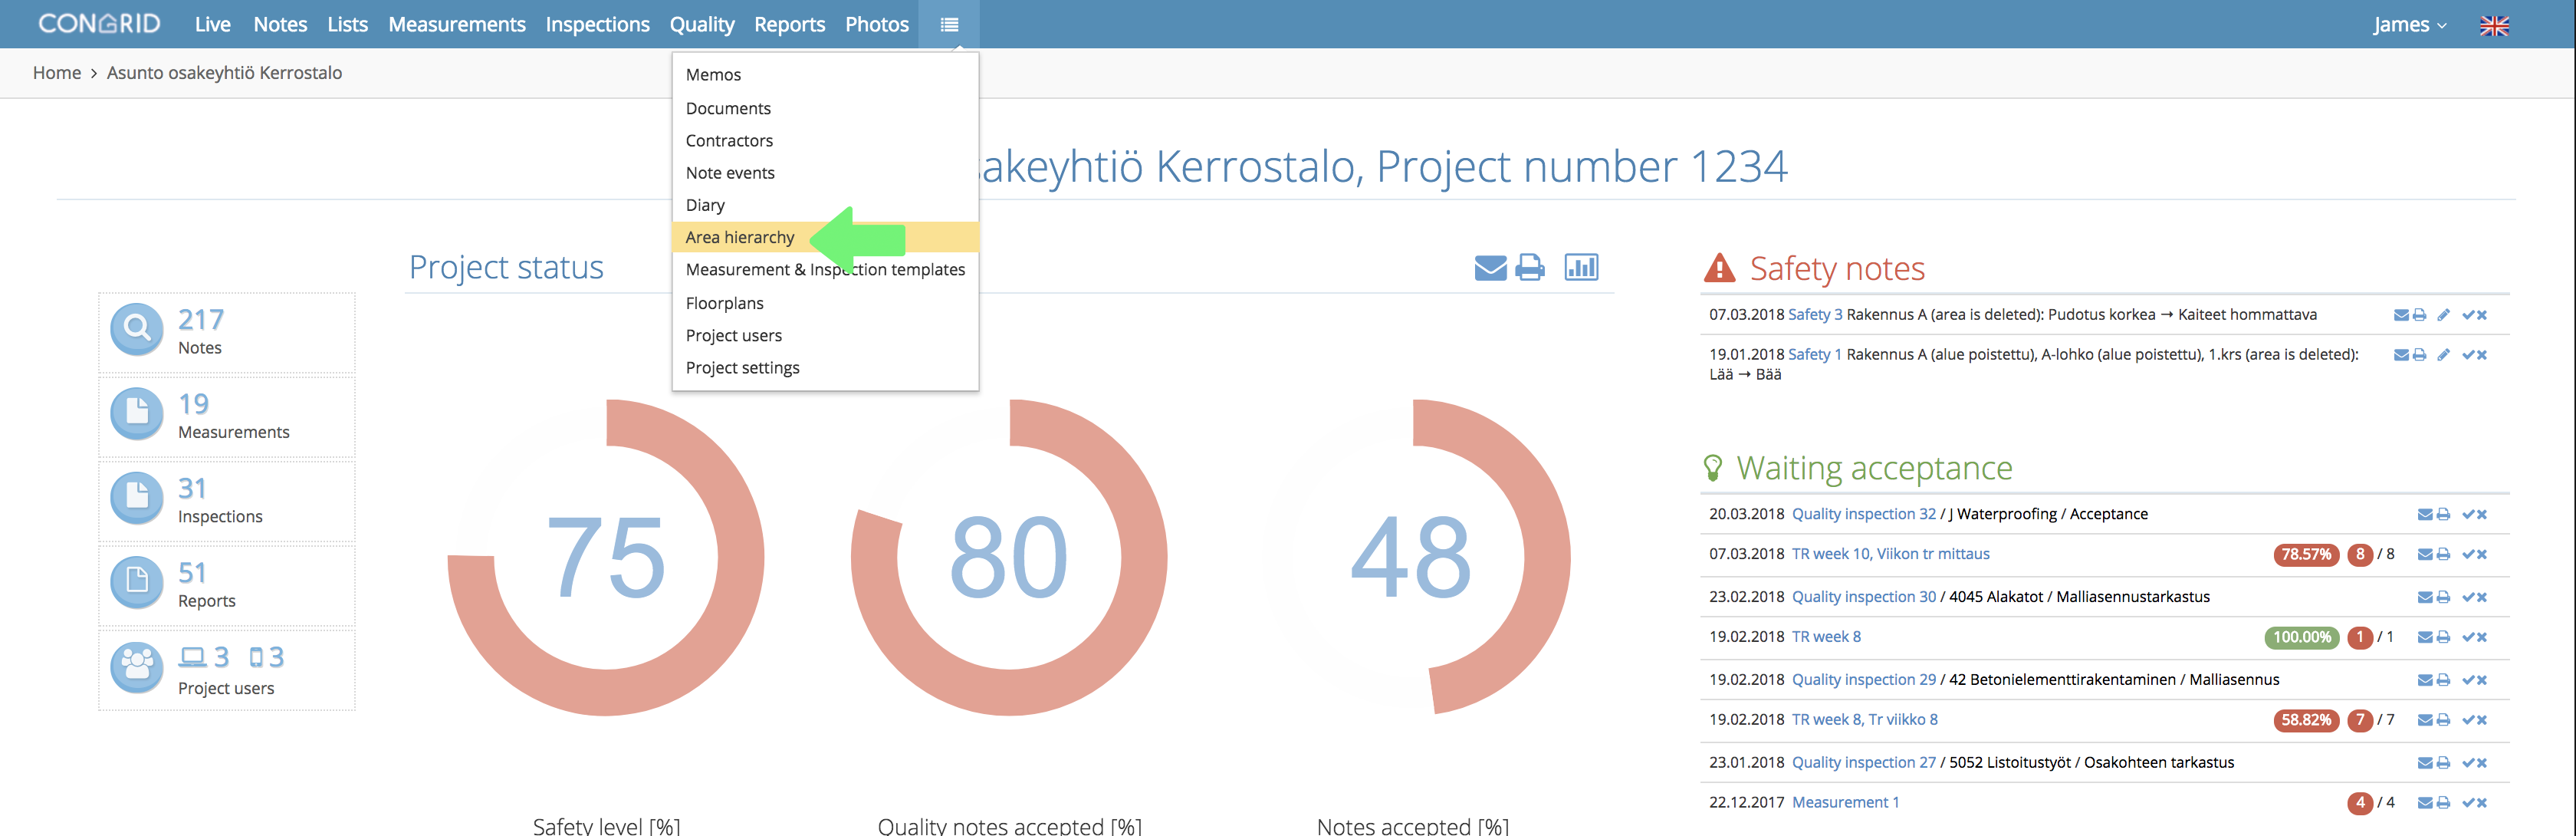Open the Quality inspection 32 link

tap(1863, 515)
